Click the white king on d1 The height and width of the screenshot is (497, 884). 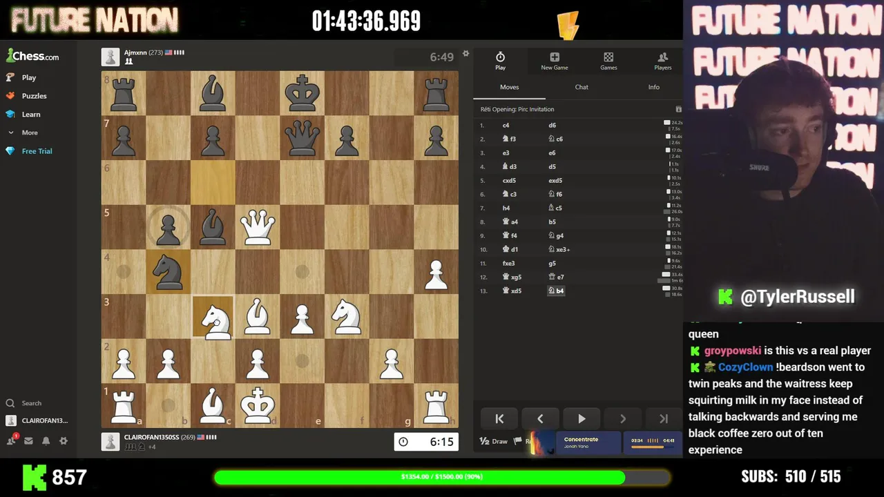[258, 405]
